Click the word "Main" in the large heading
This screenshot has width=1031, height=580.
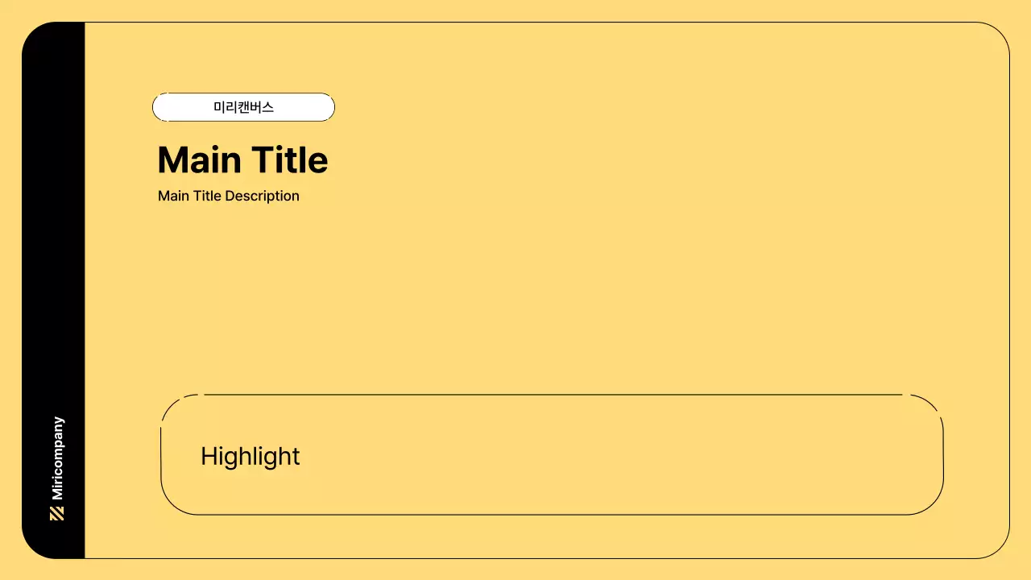click(198, 160)
